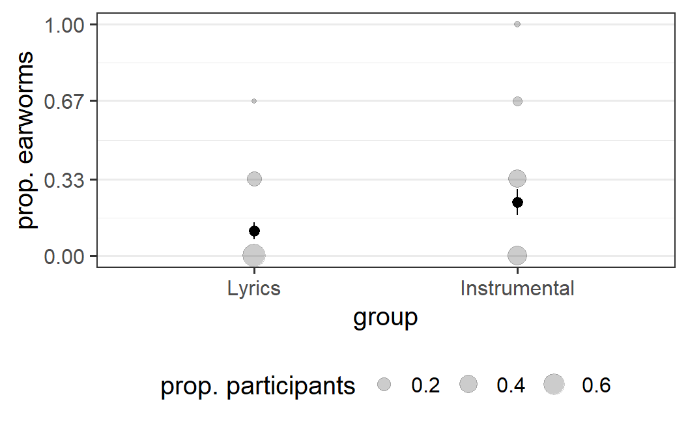Screen dimensions: 688x425
Task: Select the gray Instrumental bubble at 0.00
Action: pyautogui.click(x=517, y=256)
